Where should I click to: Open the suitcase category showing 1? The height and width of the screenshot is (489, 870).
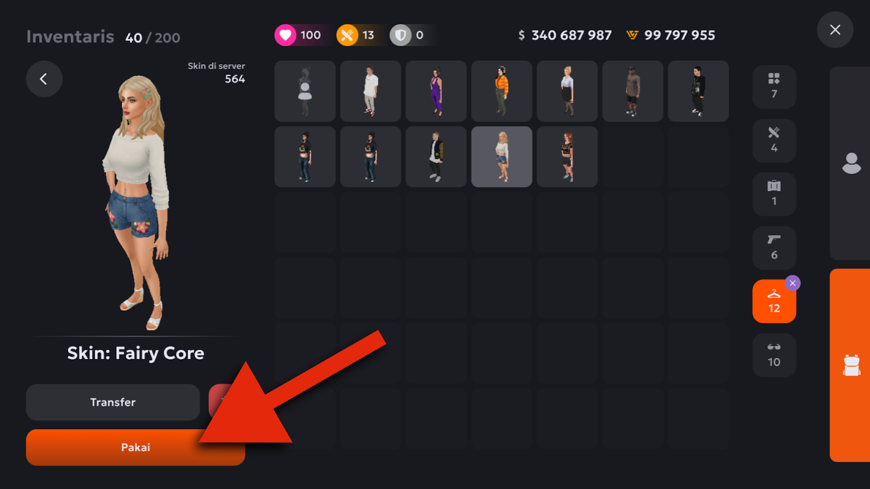[774, 194]
